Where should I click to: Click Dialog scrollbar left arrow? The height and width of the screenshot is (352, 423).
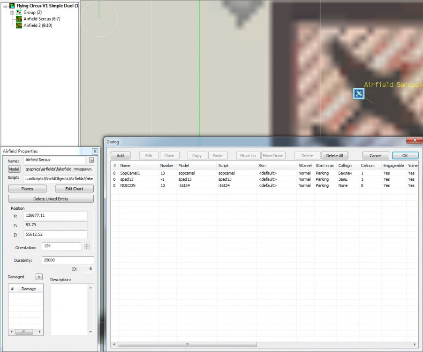pos(114,344)
